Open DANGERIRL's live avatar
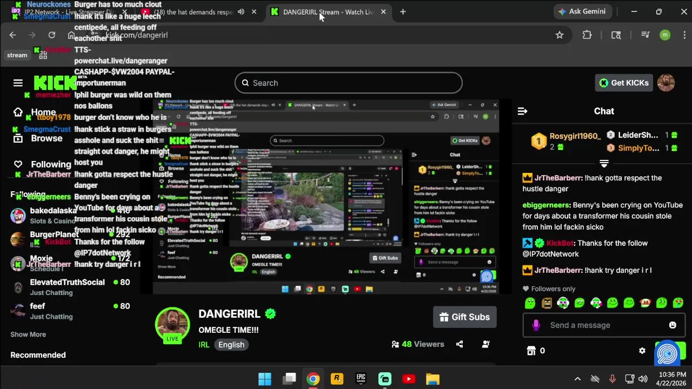Viewport: 692px width, 389px height. click(172, 325)
